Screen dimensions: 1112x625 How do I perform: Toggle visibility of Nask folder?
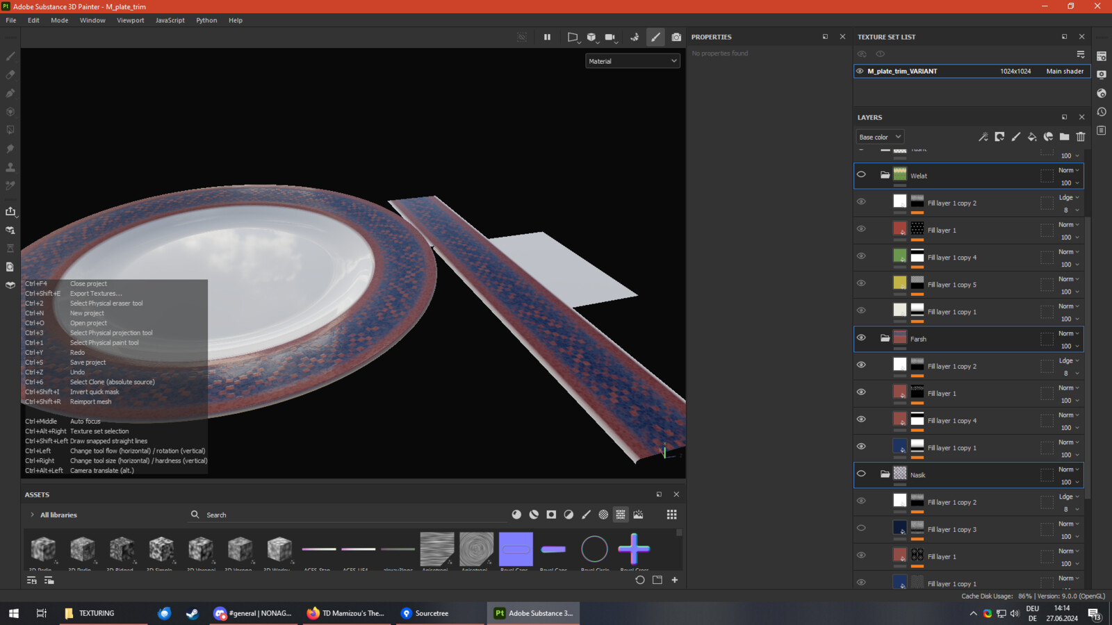[x=861, y=474]
